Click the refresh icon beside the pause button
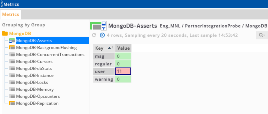The image size is (268, 114). (x=94, y=35)
